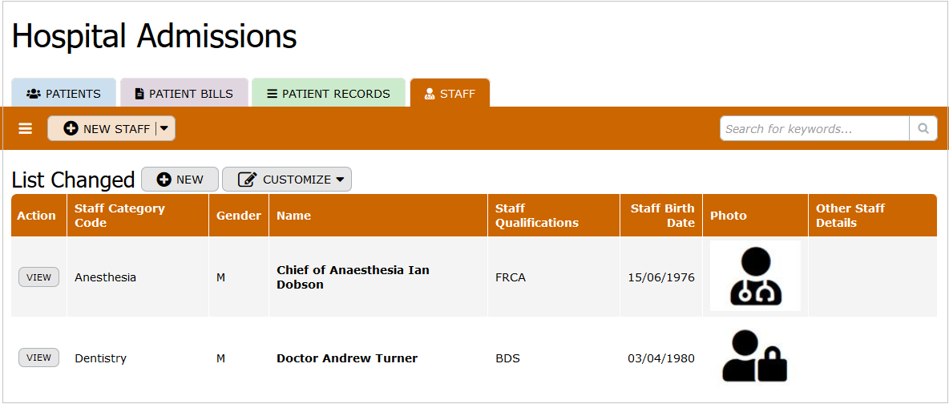Switch to the Patients tab
The width and height of the screenshot is (949, 404).
(x=64, y=94)
